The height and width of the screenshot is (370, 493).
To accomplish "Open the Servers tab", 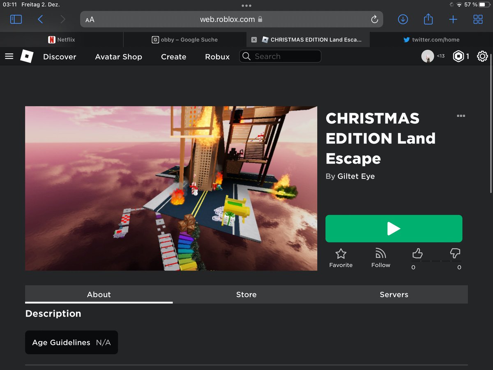I will tap(394, 294).
